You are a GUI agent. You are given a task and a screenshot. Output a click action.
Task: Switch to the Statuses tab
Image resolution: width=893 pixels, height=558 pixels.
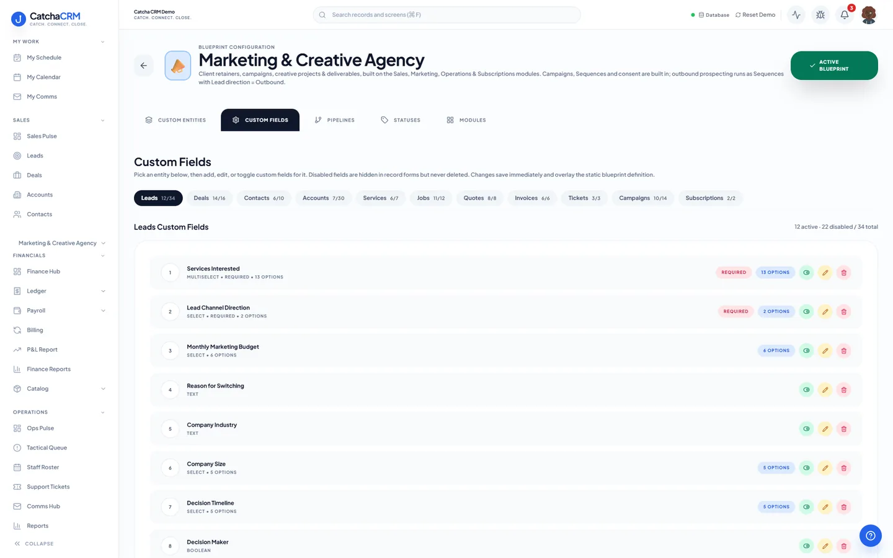coord(401,120)
